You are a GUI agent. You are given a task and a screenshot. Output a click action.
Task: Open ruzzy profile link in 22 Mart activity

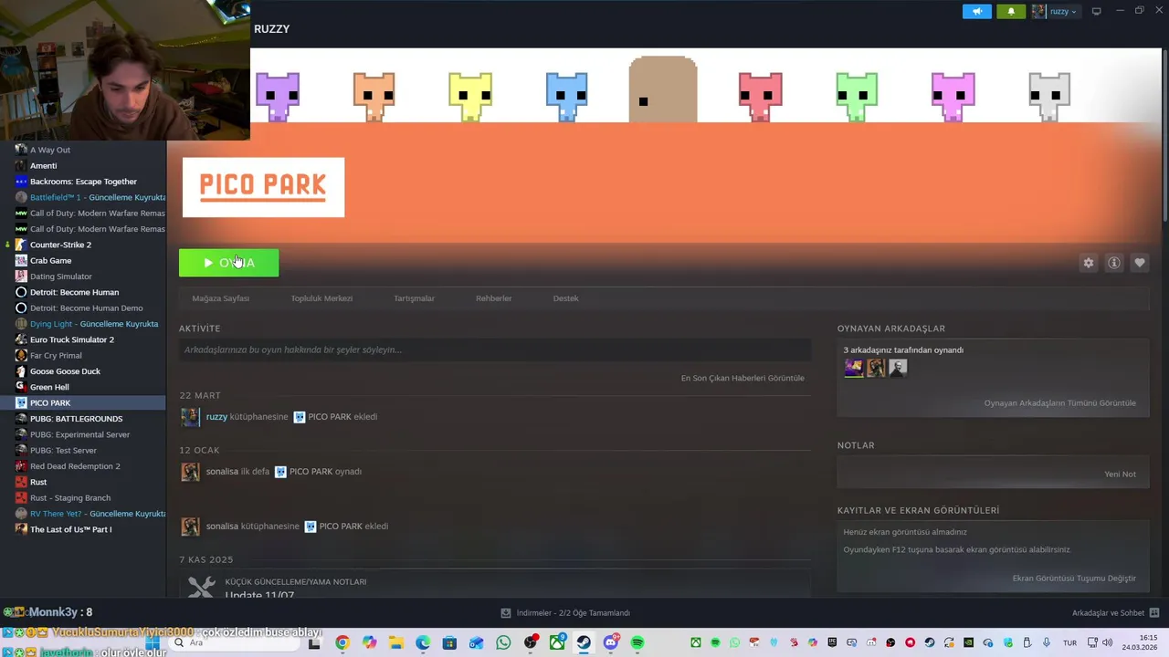[216, 417]
